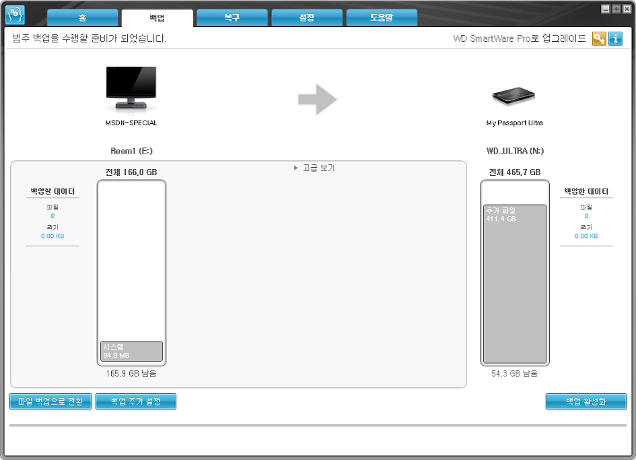Click the WD SmartWare Pro로 업그레이드 link
The width and height of the screenshot is (636, 460).
coord(519,38)
